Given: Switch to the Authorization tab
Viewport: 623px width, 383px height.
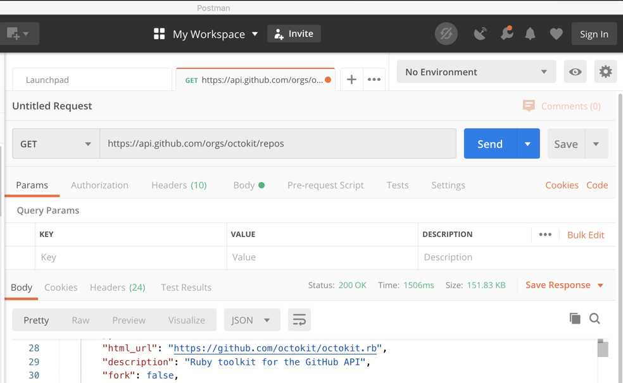Looking at the screenshot, I should 99,185.
